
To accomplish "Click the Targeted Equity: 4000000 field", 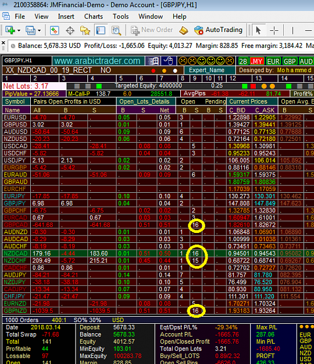I will click(x=148, y=86).
